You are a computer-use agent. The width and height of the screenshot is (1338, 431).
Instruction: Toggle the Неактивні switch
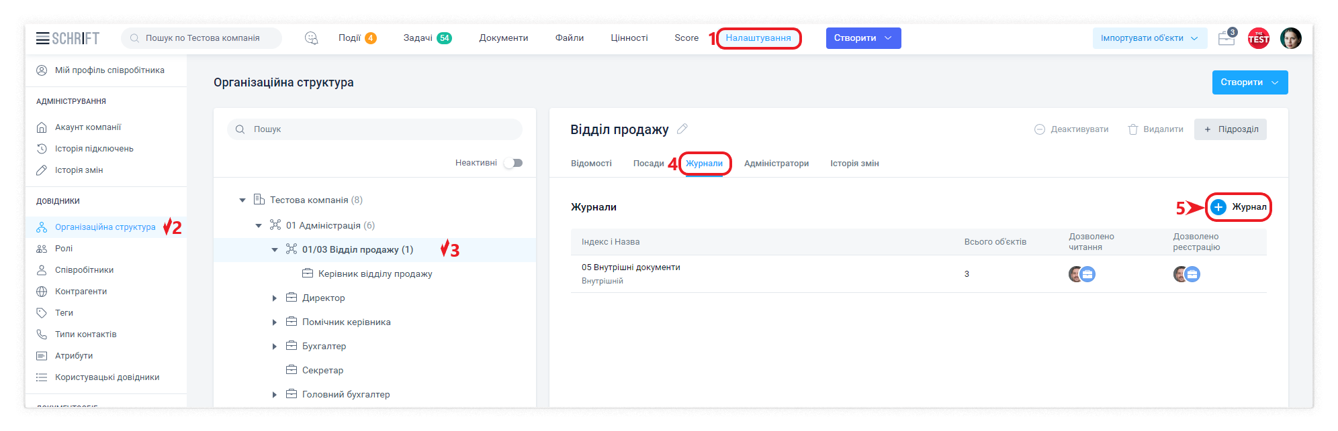coord(514,163)
